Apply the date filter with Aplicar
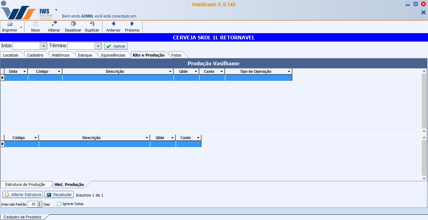 tap(116, 46)
